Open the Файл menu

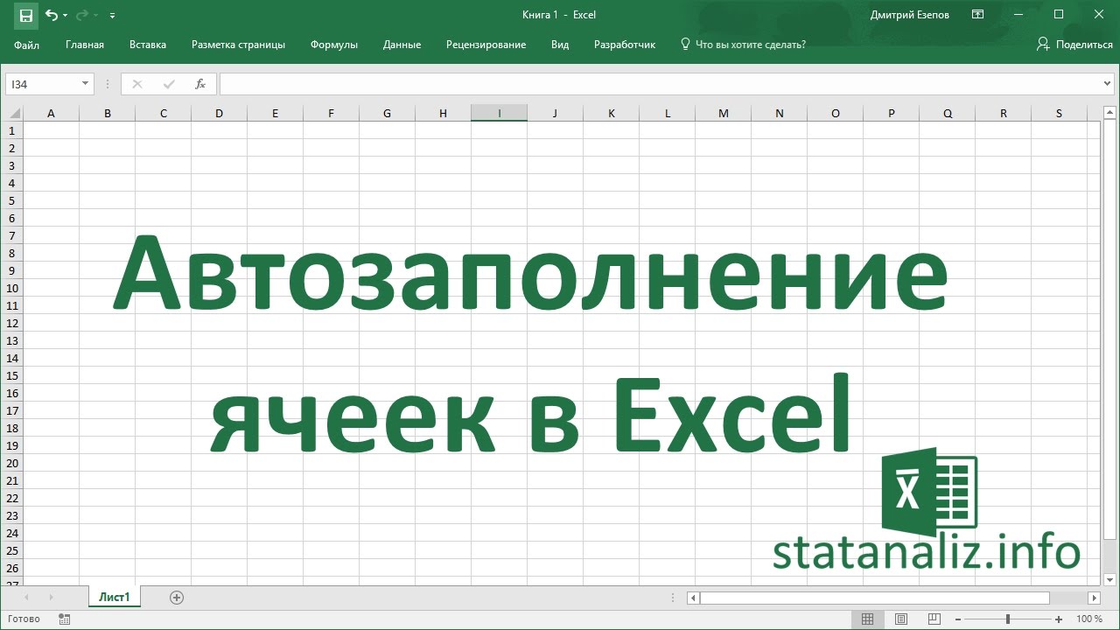26,45
